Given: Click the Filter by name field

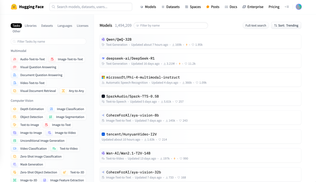Looking at the screenshot, I should tap(172, 25).
